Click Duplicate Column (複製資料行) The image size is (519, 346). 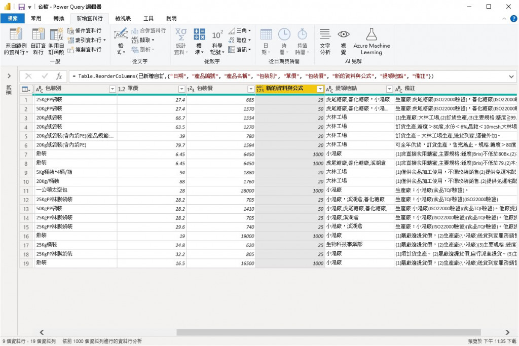pos(85,50)
